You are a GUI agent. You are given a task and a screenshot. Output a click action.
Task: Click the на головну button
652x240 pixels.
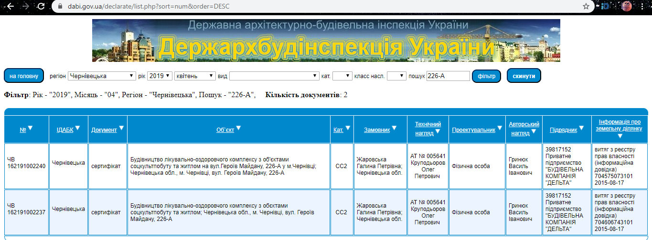(x=24, y=76)
